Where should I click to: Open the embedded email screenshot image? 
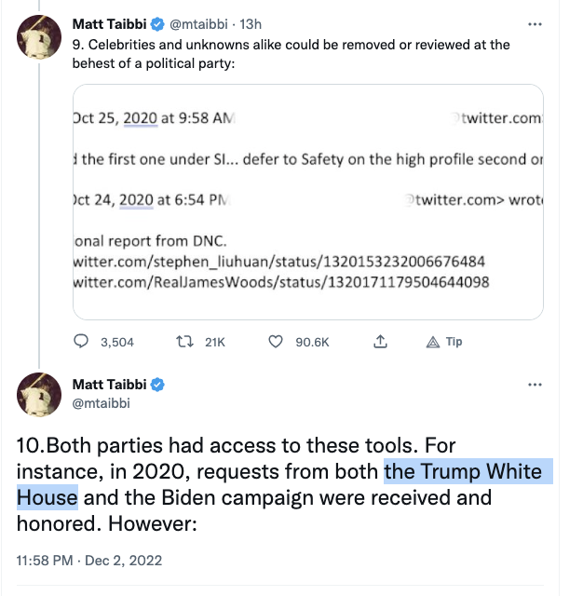point(308,202)
